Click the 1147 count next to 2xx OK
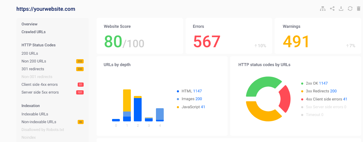Viewport: 363px width, 142px height. click(323, 83)
